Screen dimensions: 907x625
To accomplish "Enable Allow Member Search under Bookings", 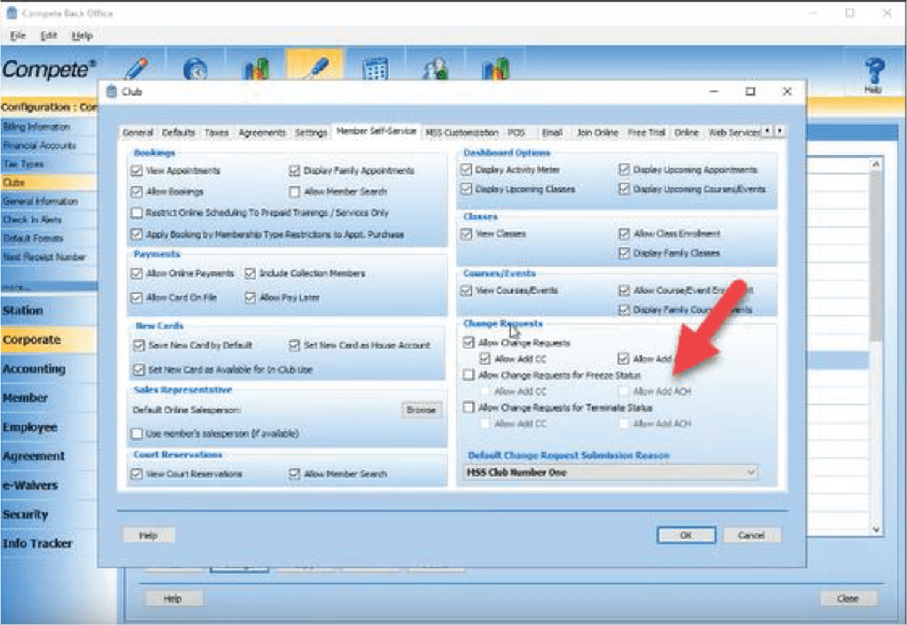I will pos(294,191).
